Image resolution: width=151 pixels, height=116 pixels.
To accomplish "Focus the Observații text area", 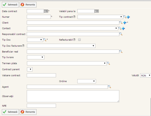I will pyautogui.click(x=73, y=96).
